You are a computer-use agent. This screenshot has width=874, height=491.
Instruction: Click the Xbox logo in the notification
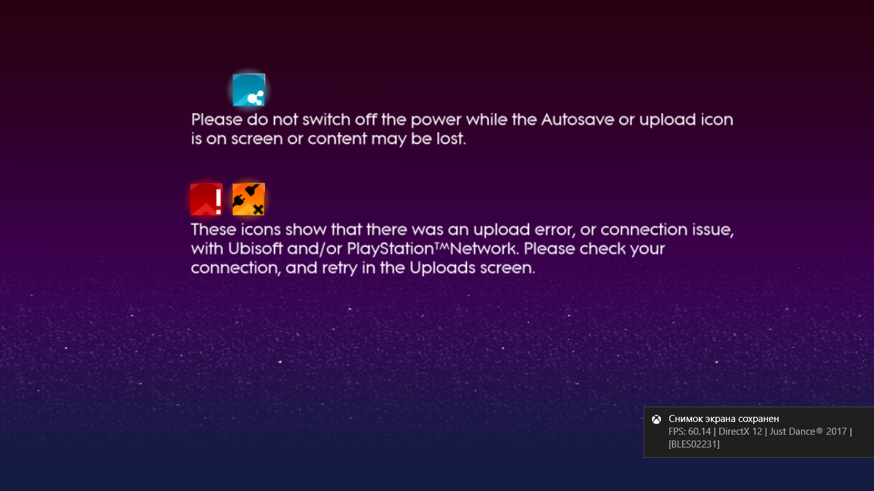tap(656, 419)
